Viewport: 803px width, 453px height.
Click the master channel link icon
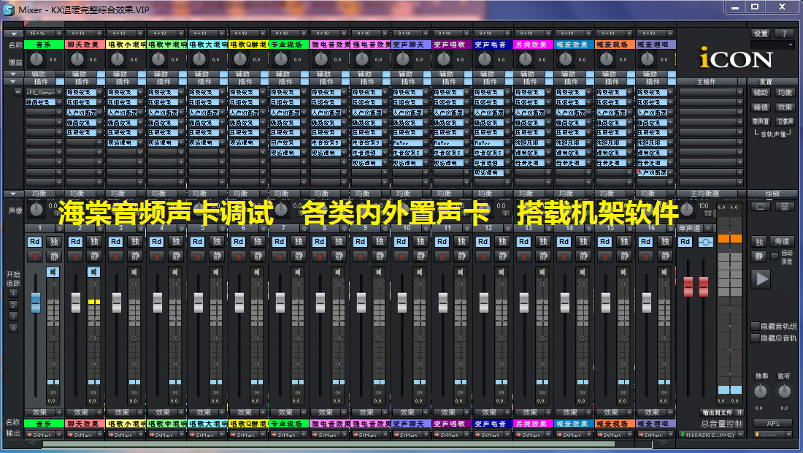[x=705, y=242]
